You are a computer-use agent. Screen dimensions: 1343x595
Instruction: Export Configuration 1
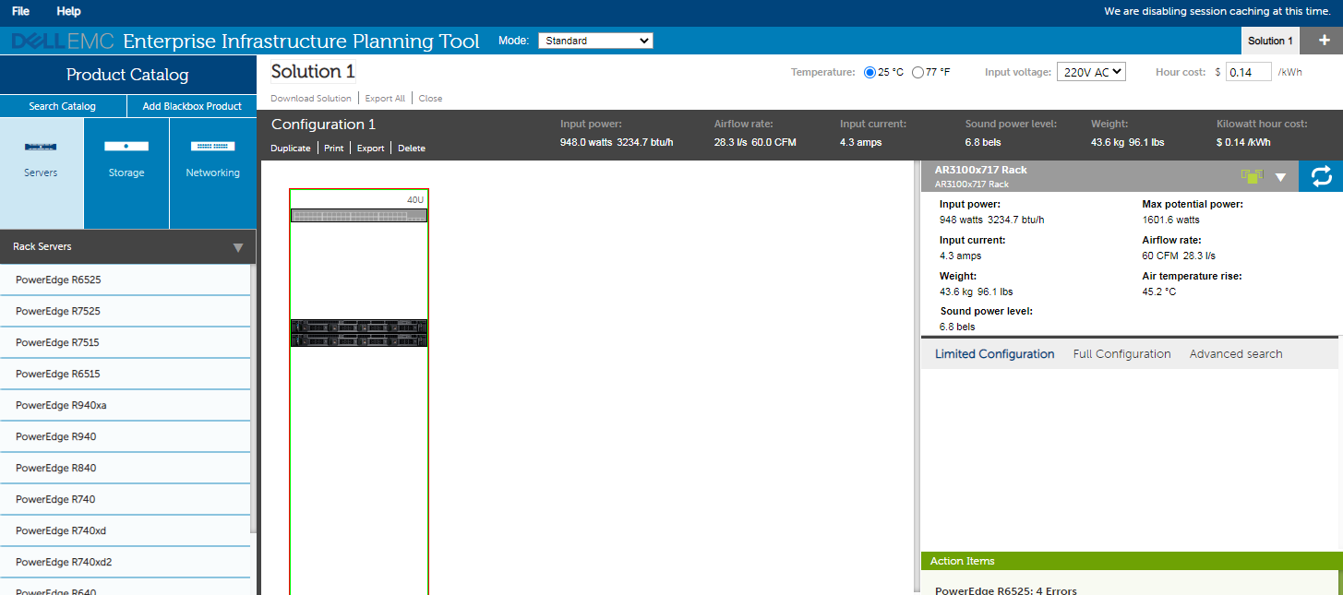pyautogui.click(x=370, y=149)
